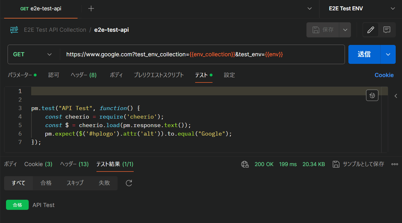402x223 pixels.
Task: Open network connection info via globe icon
Action: tap(245, 164)
